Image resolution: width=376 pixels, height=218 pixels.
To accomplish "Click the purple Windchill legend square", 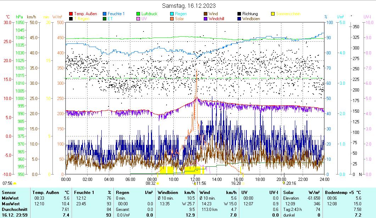I will [206, 19].
